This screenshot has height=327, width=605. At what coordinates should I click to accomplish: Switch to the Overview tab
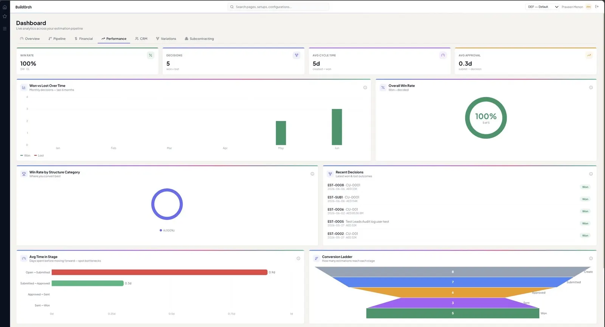[x=30, y=39]
